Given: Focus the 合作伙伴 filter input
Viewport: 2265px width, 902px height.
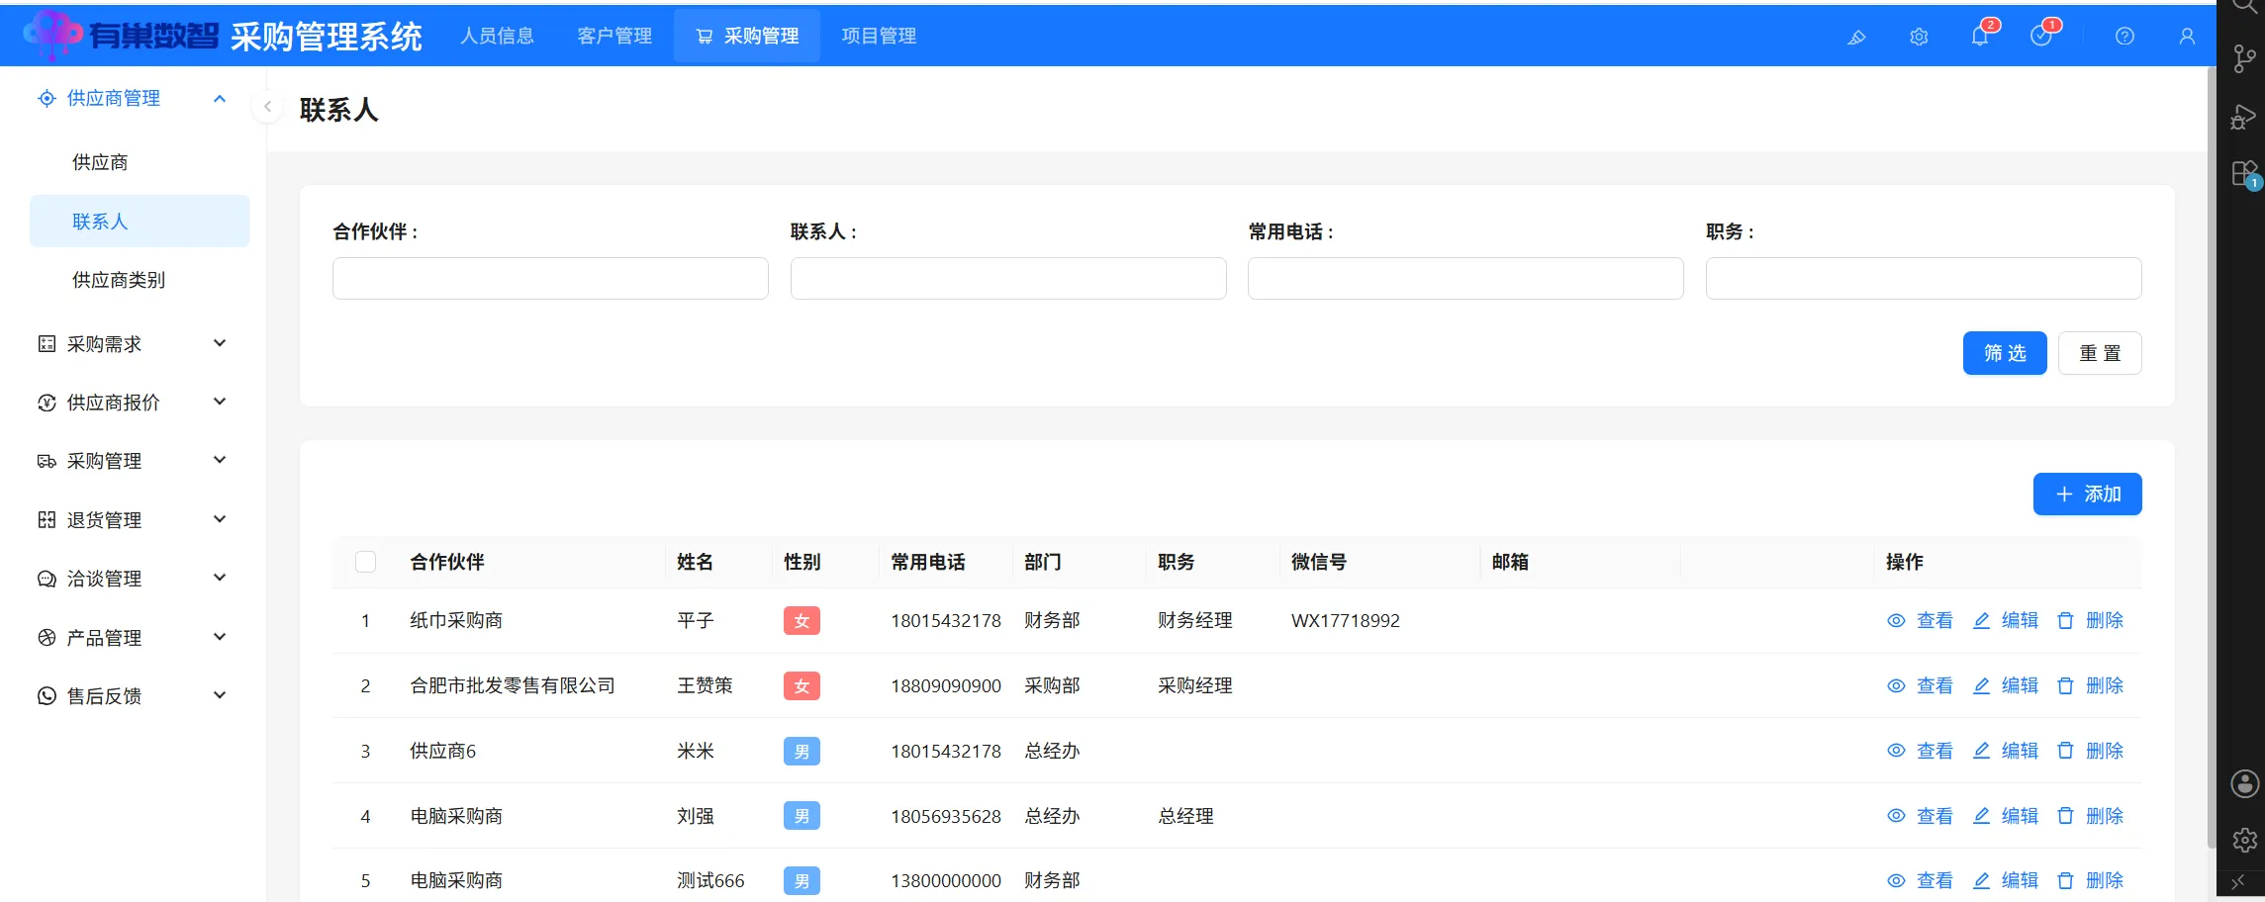Looking at the screenshot, I should coord(550,279).
